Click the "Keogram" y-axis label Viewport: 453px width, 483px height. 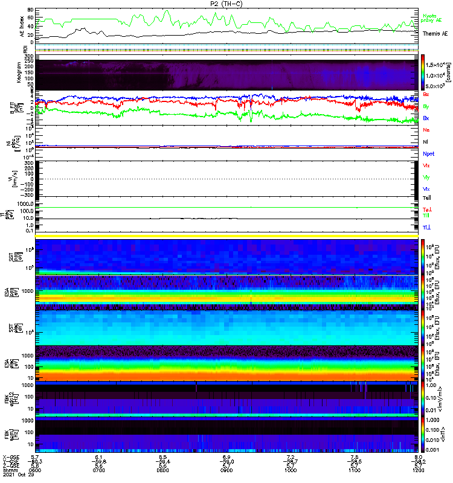coord(19,72)
